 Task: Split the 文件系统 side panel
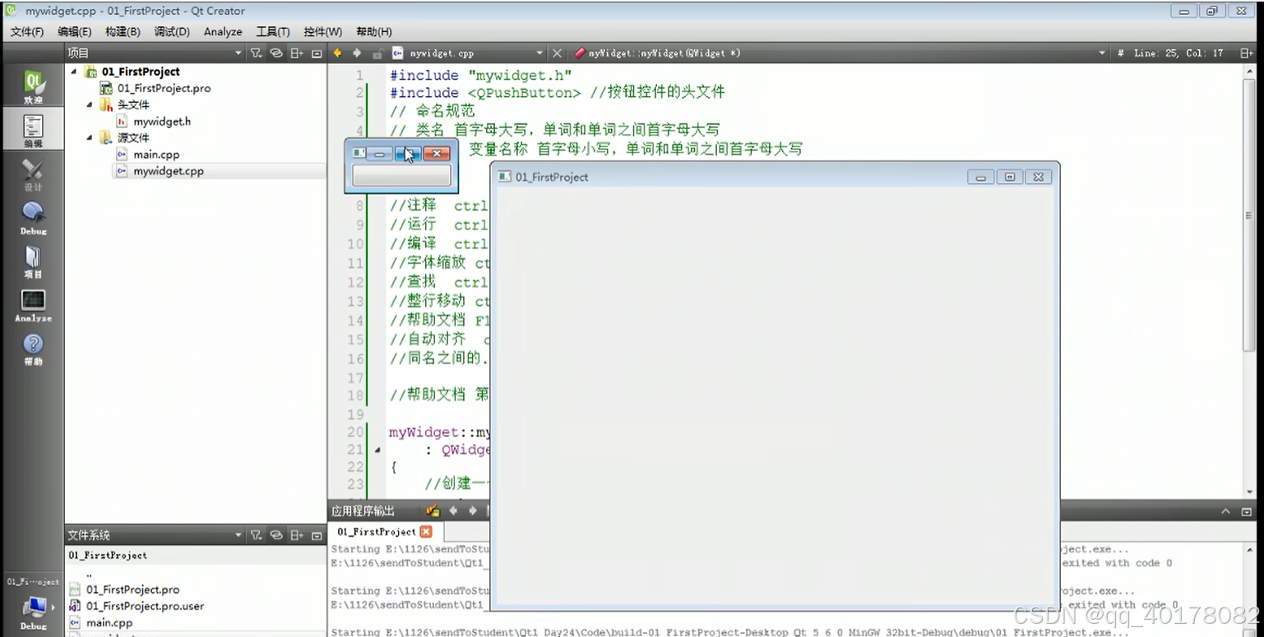click(297, 535)
